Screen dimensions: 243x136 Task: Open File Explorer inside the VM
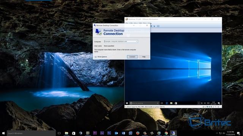(171, 103)
